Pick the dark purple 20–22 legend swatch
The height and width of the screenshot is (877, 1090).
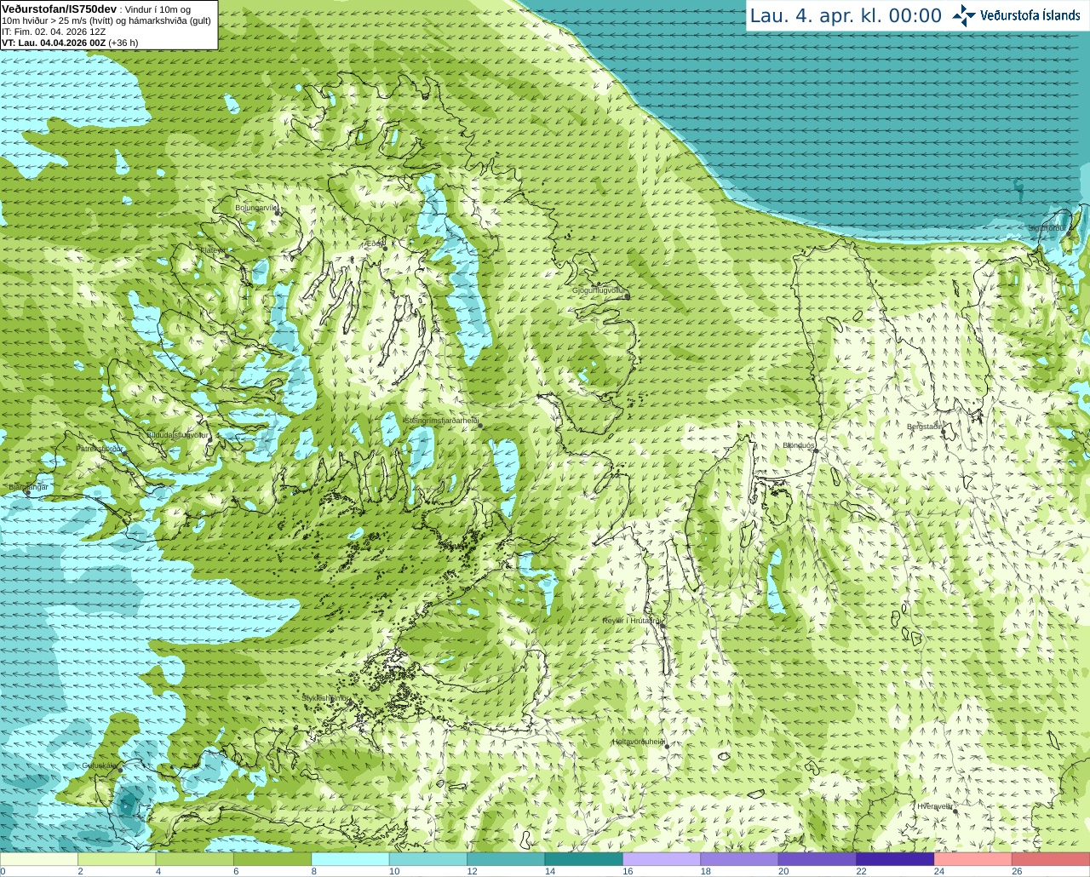click(817, 859)
